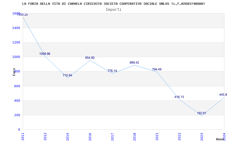The image size is (227, 142).
Task: Click the 445.8 data label
Action: [x=223, y=95]
